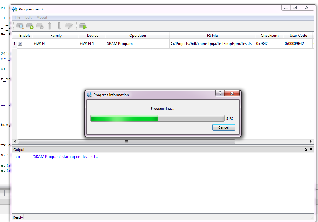Click the Edit Device configuration icon
The width and height of the screenshot is (318, 222).
coord(69,26)
